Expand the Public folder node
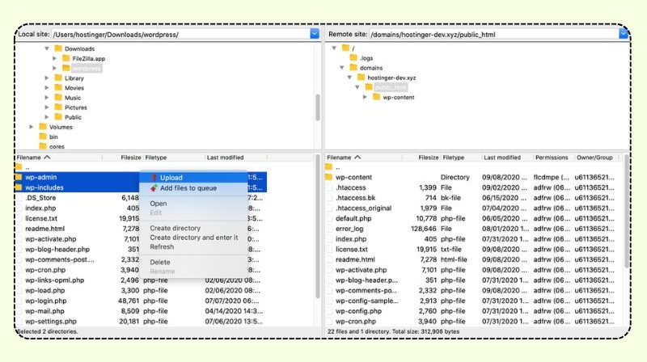 pyautogui.click(x=47, y=117)
